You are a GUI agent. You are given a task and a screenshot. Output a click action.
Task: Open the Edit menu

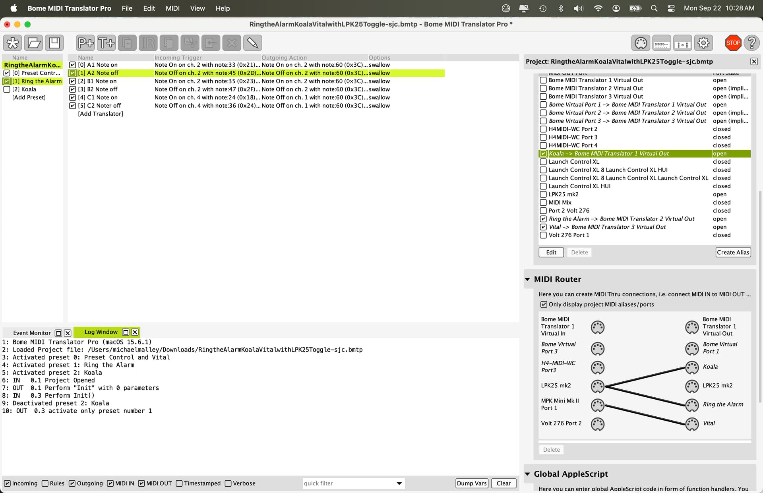149,8
